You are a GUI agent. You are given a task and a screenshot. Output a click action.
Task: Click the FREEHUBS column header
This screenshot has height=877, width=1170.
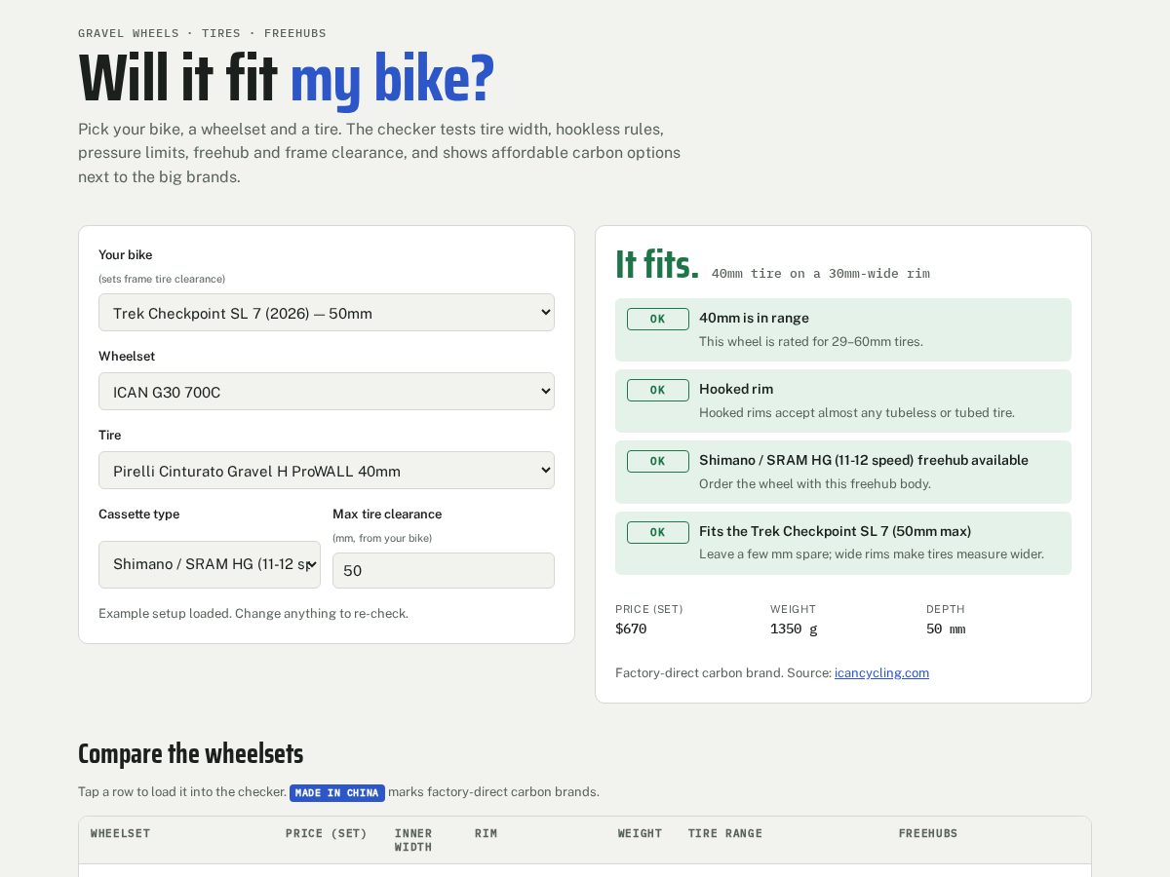click(x=928, y=833)
